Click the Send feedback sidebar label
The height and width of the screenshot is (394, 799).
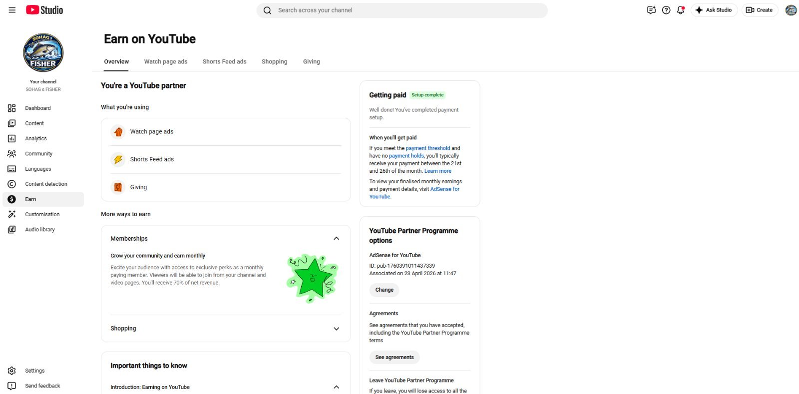pyautogui.click(x=42, y=386)
